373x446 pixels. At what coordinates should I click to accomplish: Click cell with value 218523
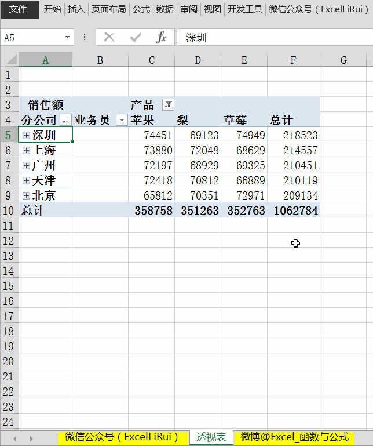(294, 135)
